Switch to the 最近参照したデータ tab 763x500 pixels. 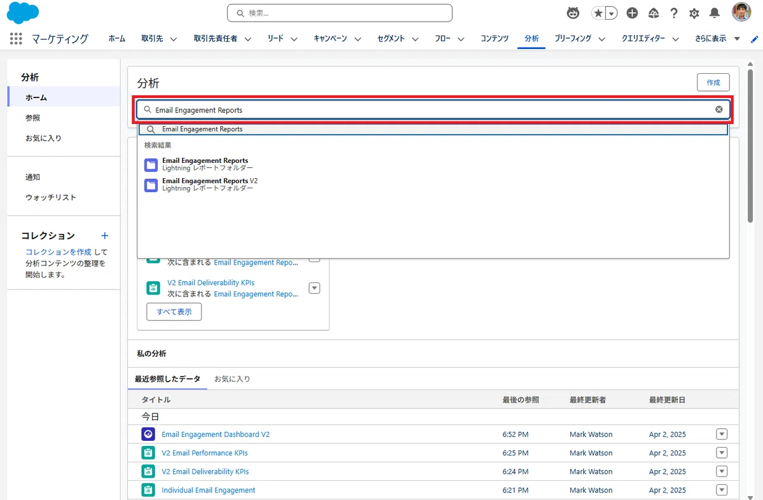pyautogui.click(x=167, y=378)
